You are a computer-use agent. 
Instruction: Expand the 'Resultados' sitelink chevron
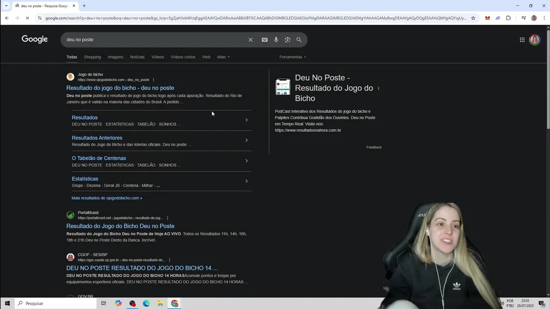pyautogui.click(x=246, y=120)
